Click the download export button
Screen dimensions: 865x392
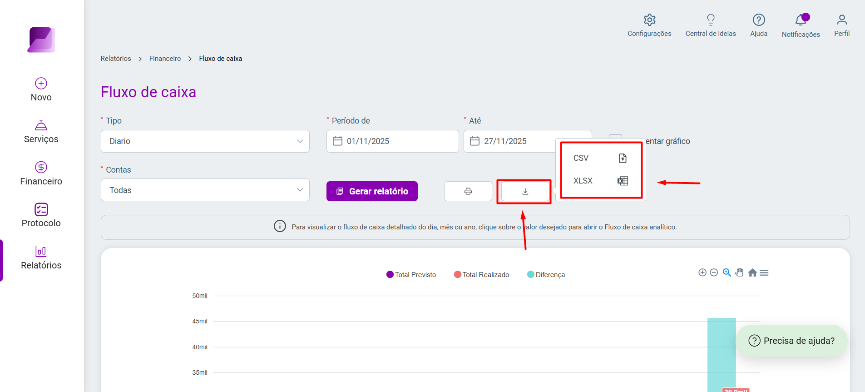[525, 192]
